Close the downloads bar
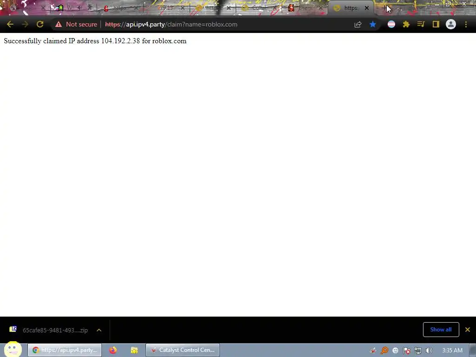 (x=468, y=330)
